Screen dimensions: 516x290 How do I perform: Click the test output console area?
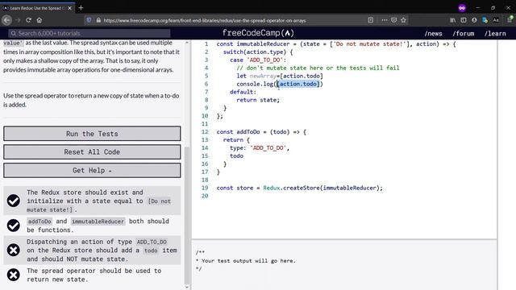click(x=344, y=265)
